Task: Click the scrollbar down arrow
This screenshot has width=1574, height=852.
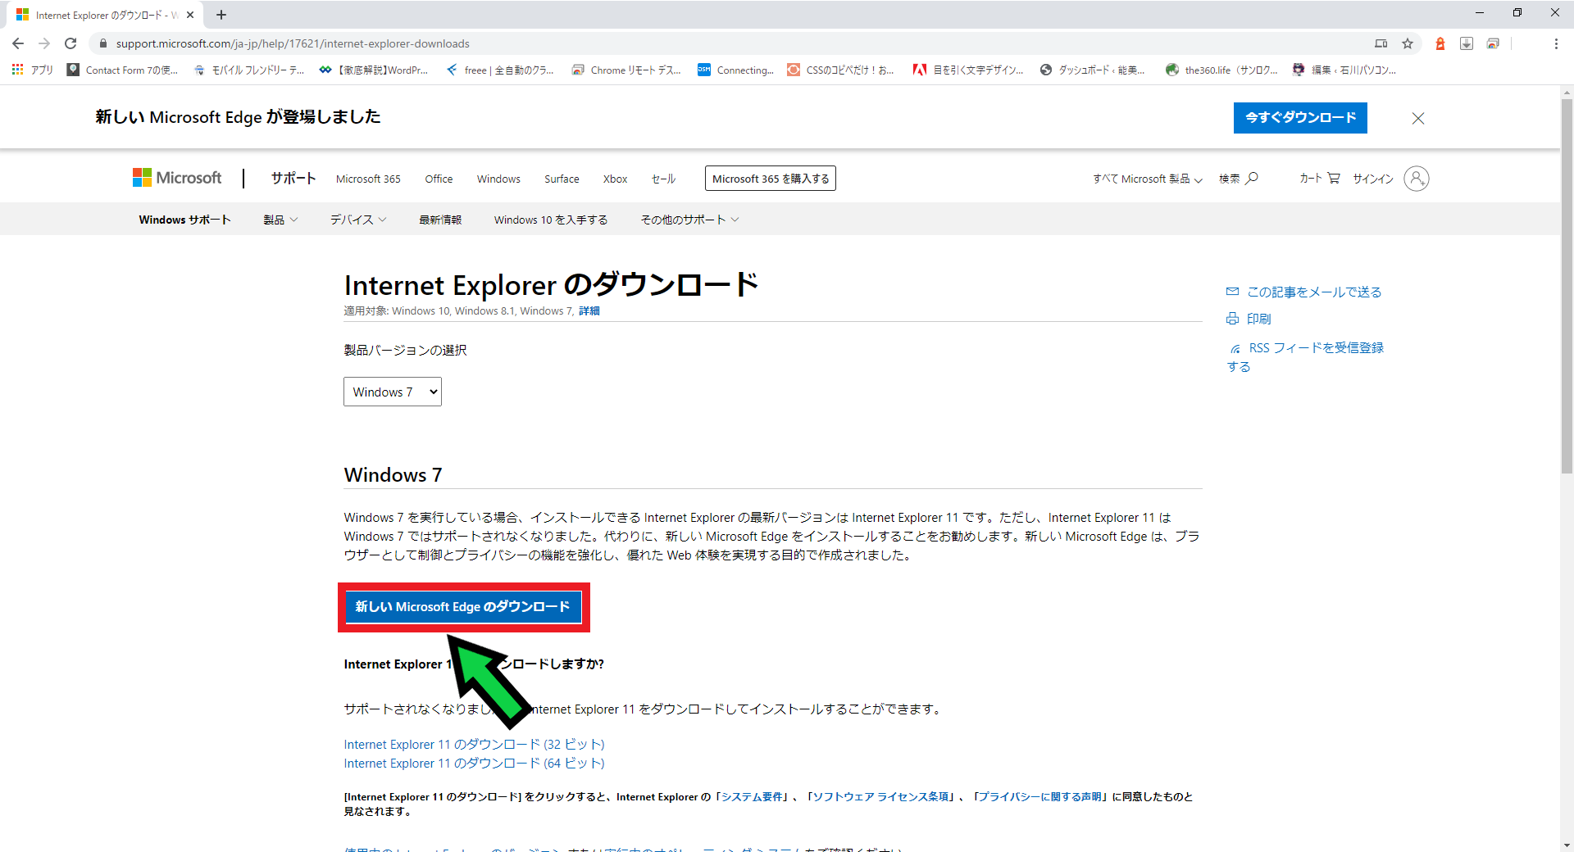Action: 1567,845
